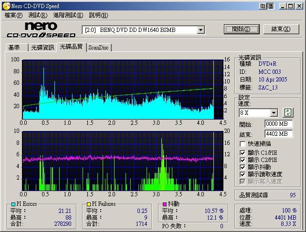Screen dimensions: 306x232
Task: Maximize the Nero CD-DVD Speed window
Action: click(290, 6)
